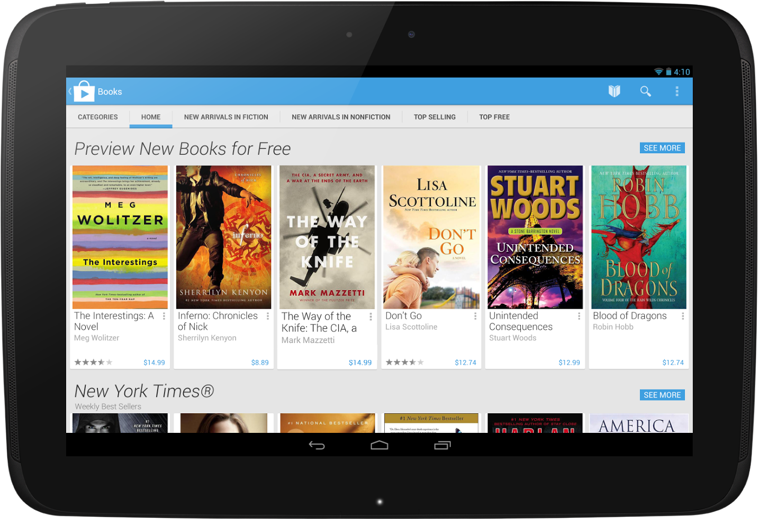The width and height of the screenshot is (758, 519).
Task: Open New Arrivals in Nonfiction tab
Action: (x=341, y=117)
